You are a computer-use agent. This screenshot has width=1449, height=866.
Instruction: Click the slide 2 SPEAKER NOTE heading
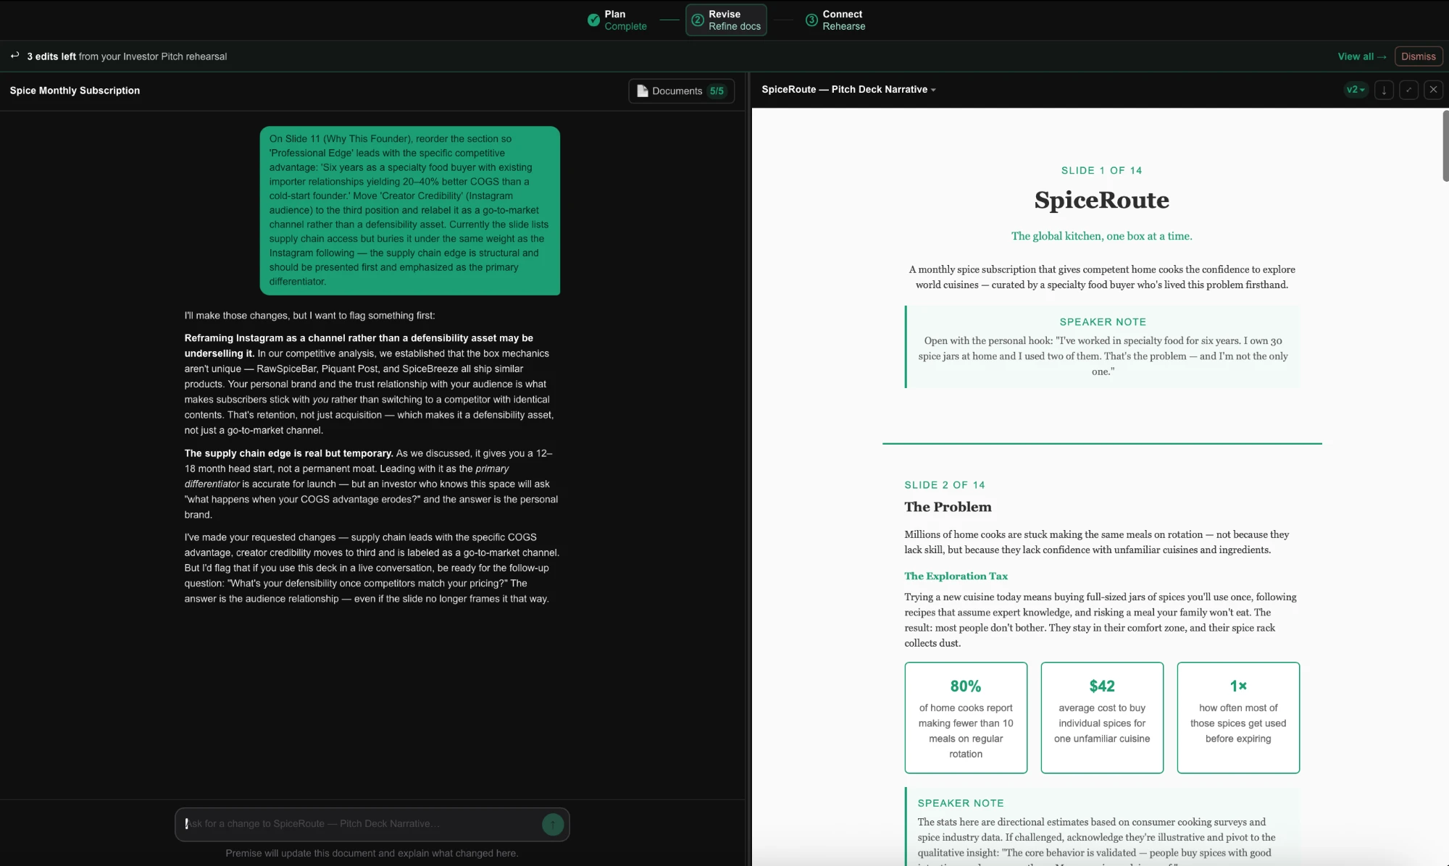coord(960,803)
